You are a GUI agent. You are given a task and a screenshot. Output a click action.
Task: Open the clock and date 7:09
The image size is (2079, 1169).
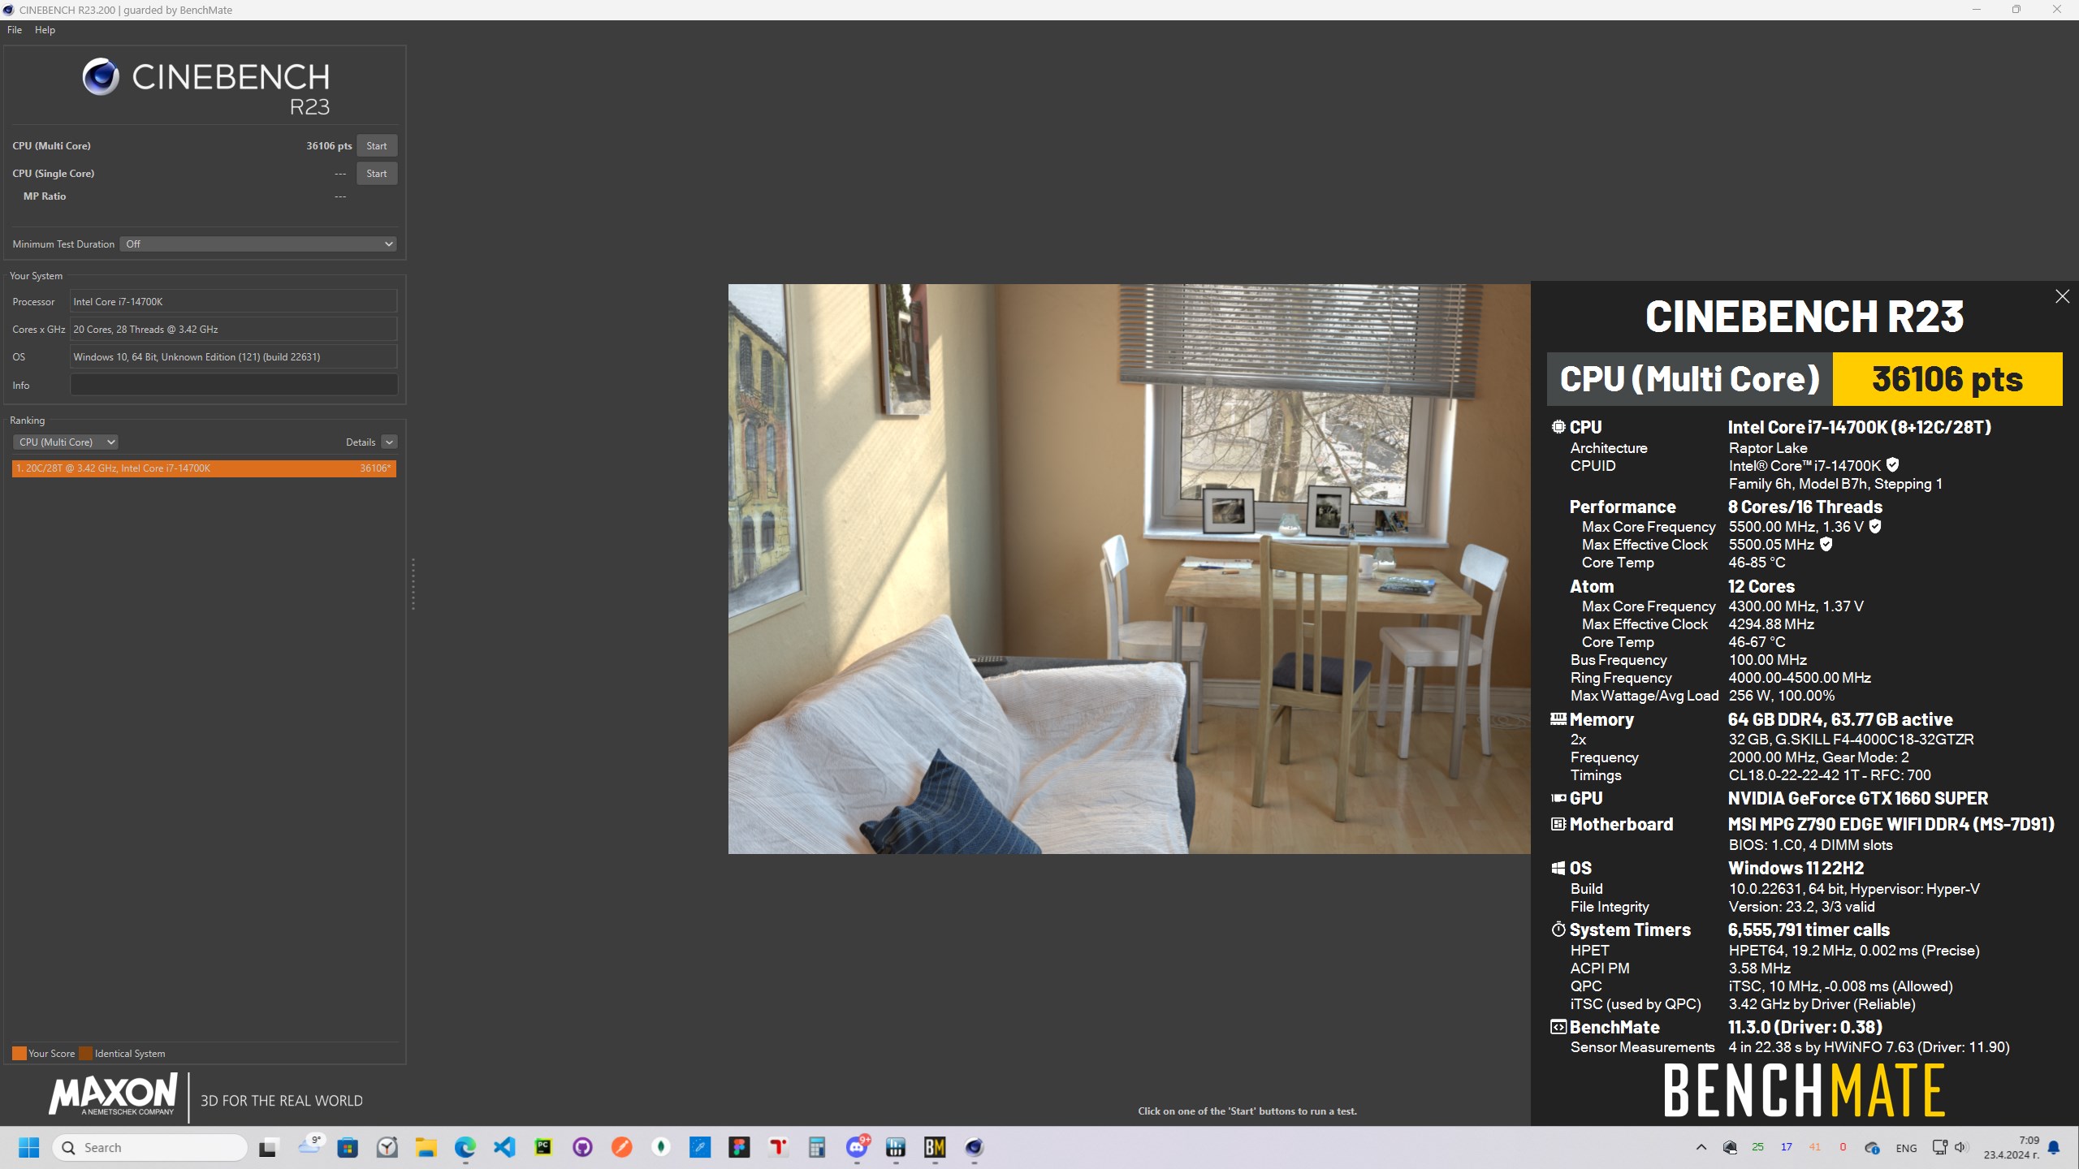point(2012,1148)
